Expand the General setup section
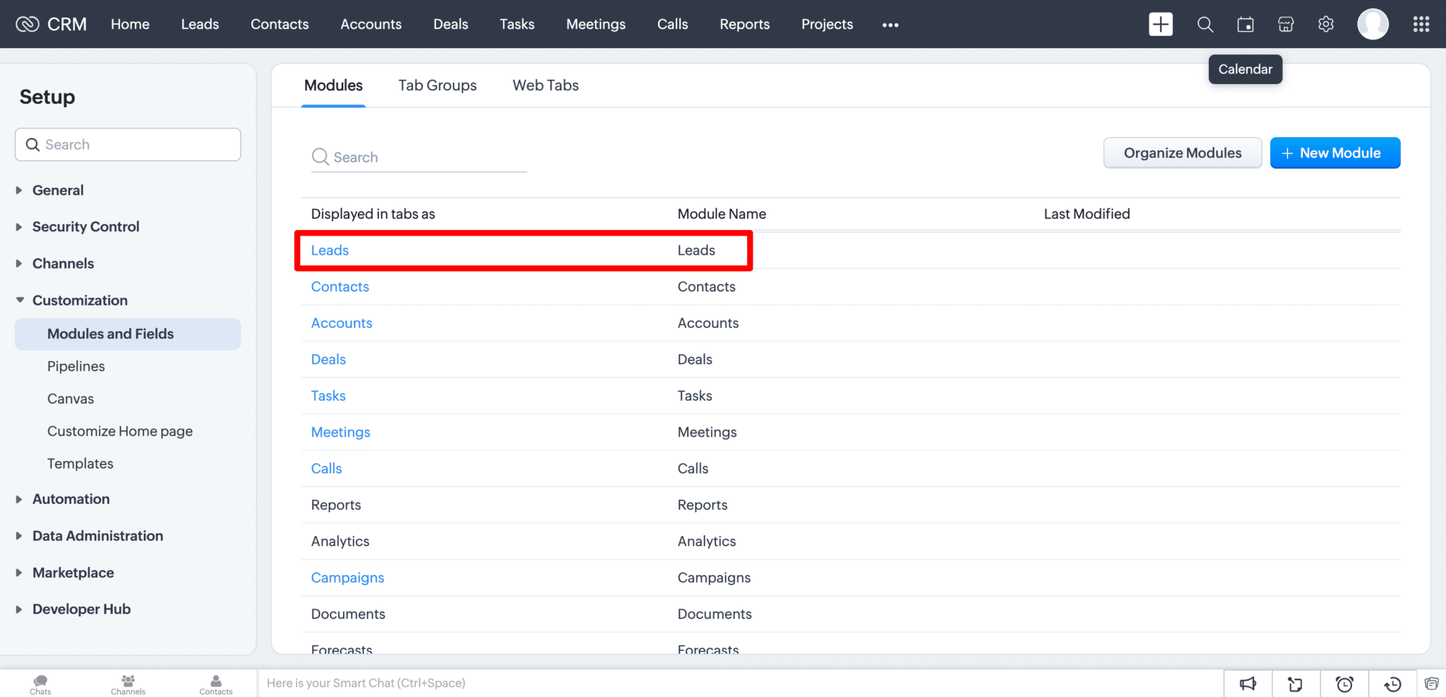1446x697 pixels. pyautogui.click(x=19, y=190)
